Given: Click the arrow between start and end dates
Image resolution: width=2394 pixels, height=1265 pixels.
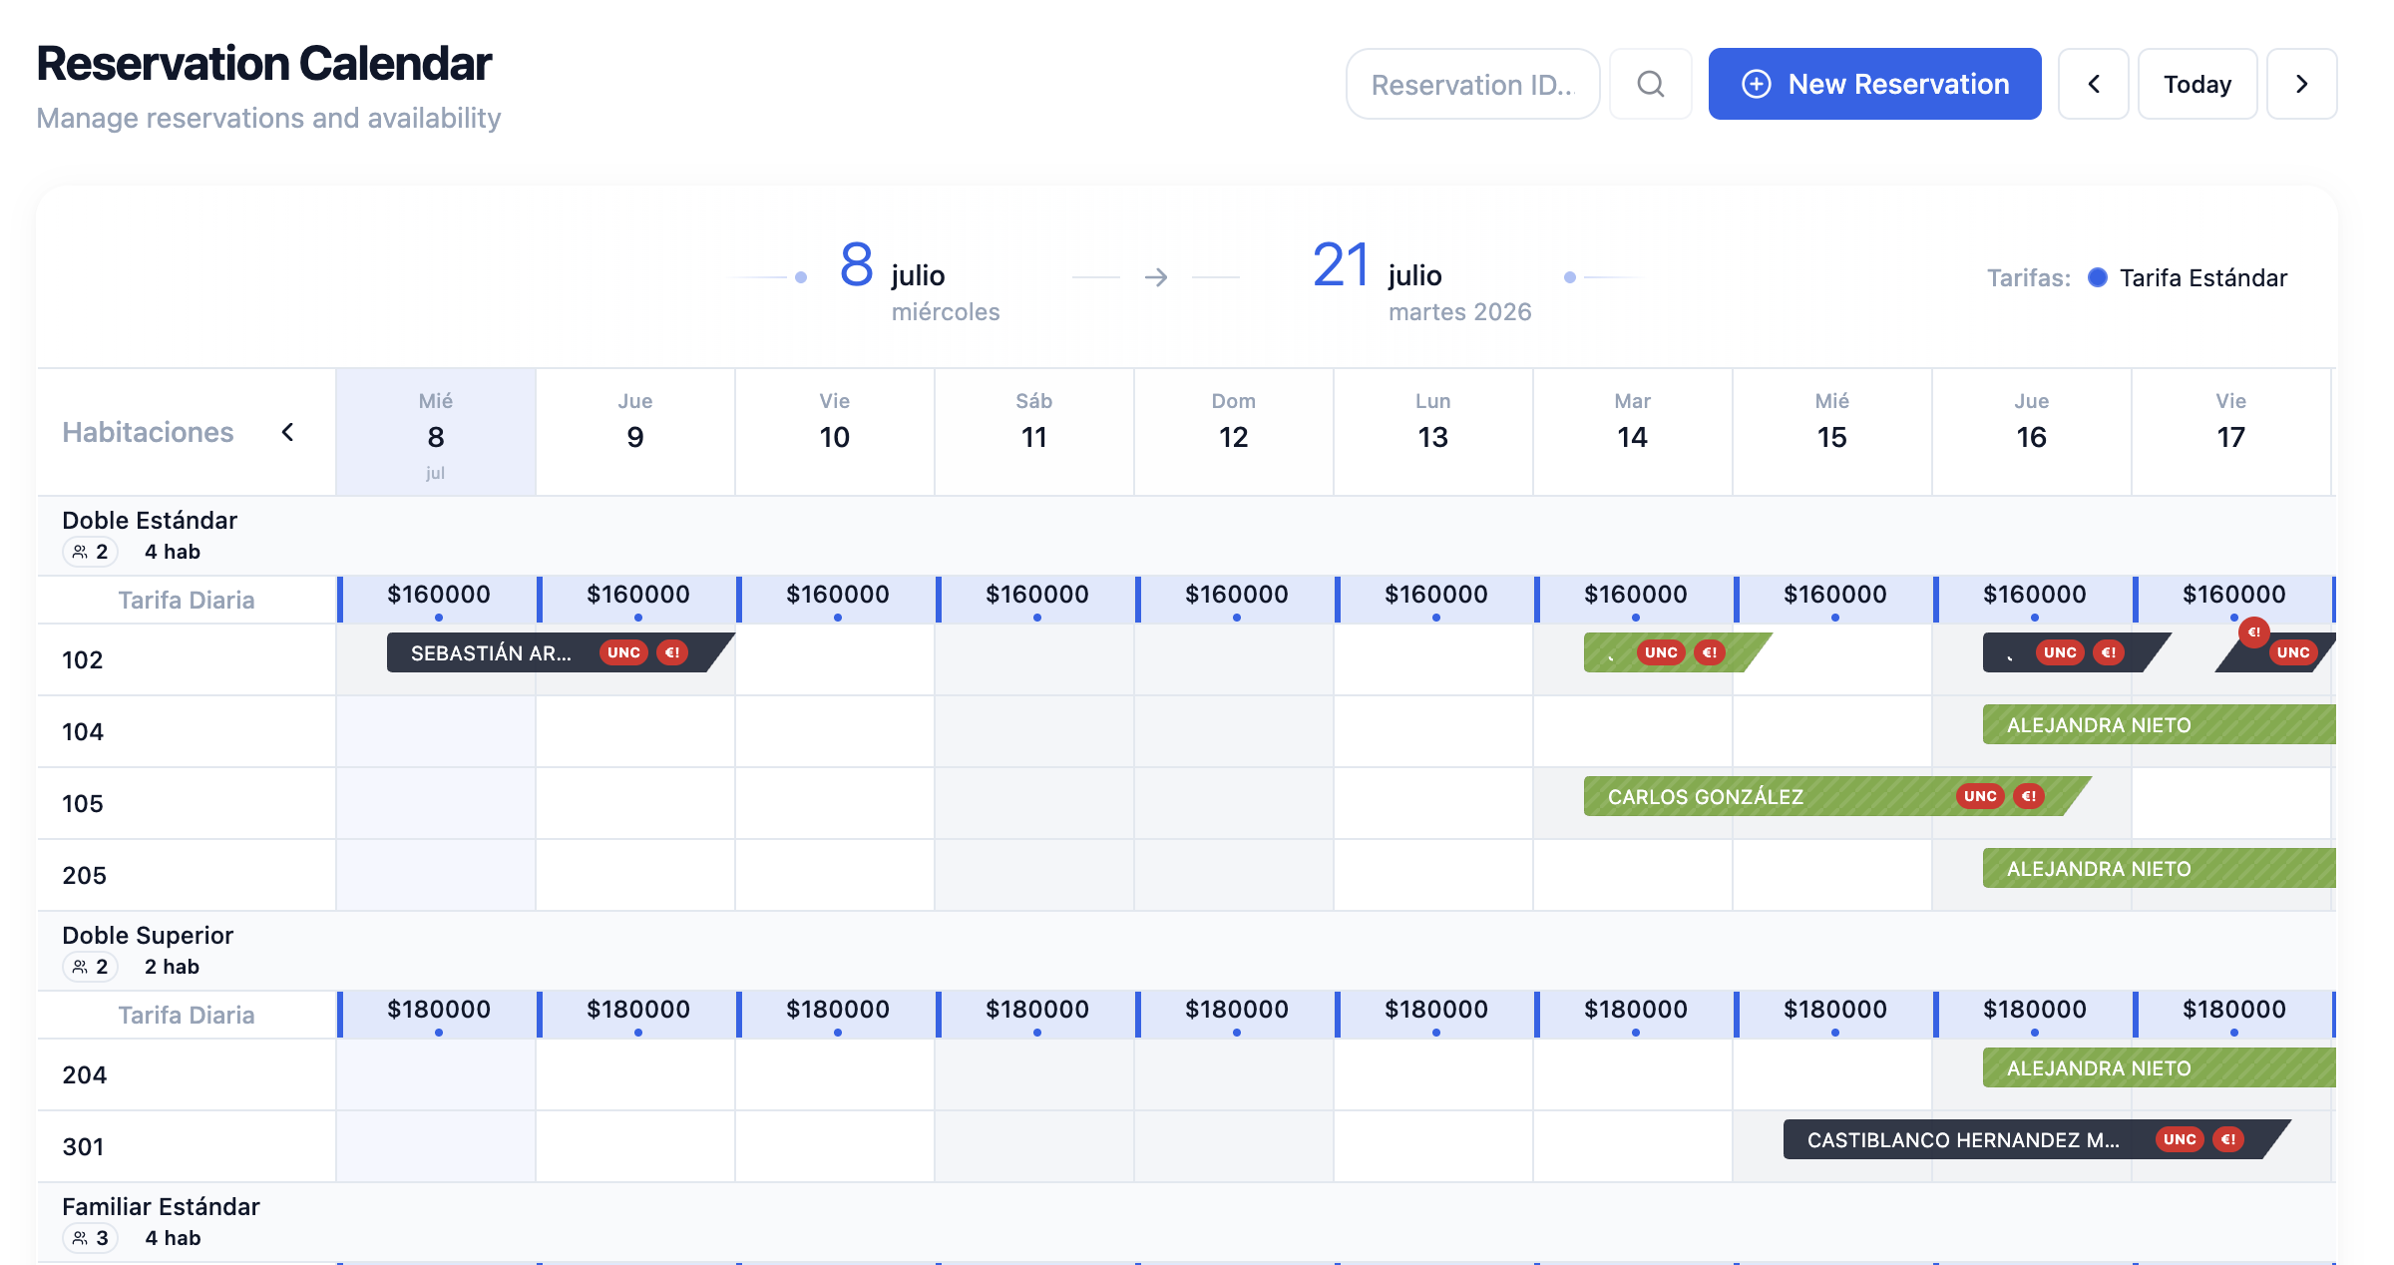Looking at the screenshot, I should click(1156, 276).
